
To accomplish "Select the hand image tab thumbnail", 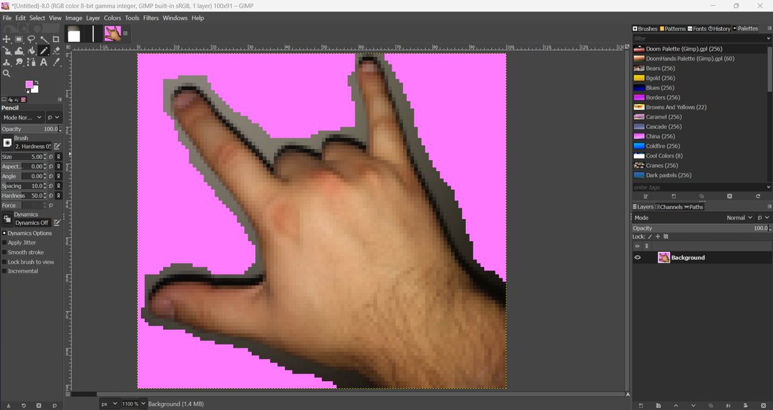I will click(113, 34).
